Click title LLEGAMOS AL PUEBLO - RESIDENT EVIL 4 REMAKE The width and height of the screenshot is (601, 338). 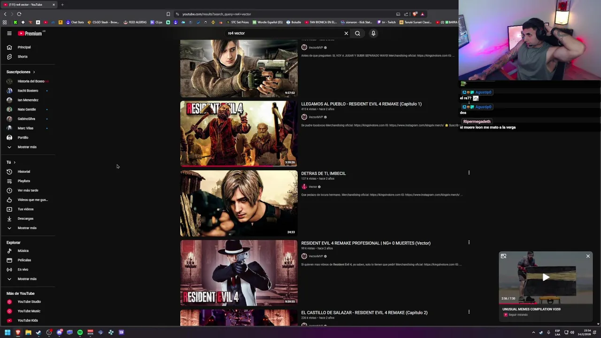pos(361,104)
